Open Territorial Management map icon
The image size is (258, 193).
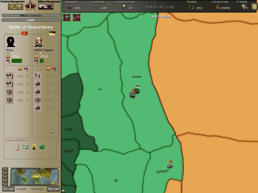(16, 7)
